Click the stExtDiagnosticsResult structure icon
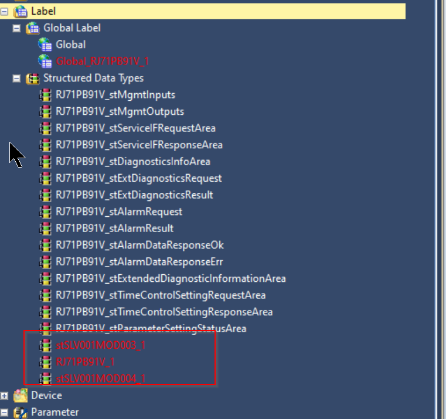The height and width of the screenshot is (419, 446). [45, 195]
